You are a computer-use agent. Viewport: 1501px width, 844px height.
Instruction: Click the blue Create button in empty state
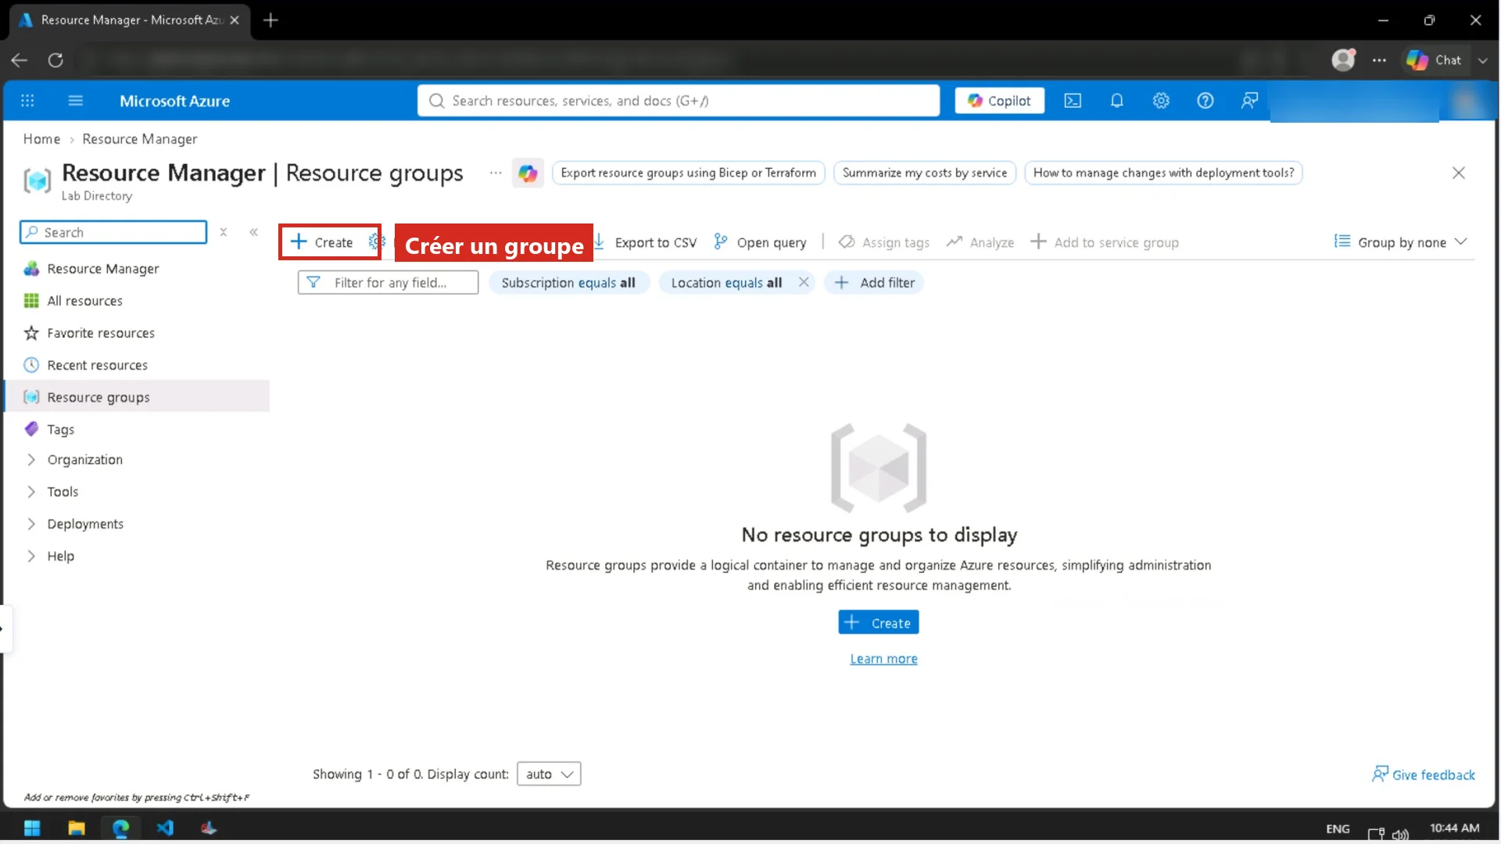[879, 623]
